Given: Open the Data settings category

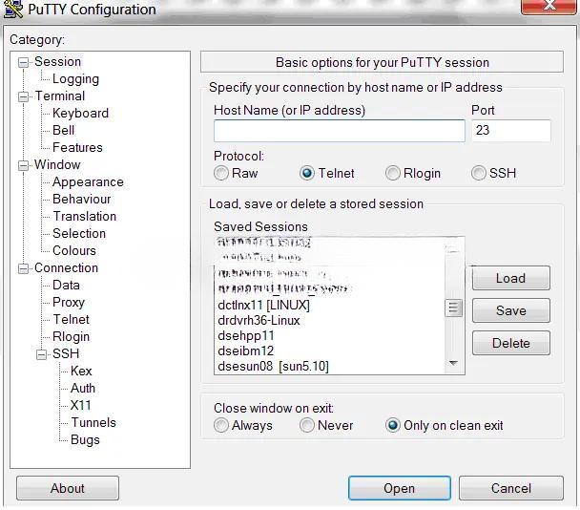Looking at the screenshot, I should pyautogui.click(x=66, y=285).
